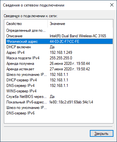Select the DHCP-сервер IPv4 row

pyautogui.click(x=59, y=80)
